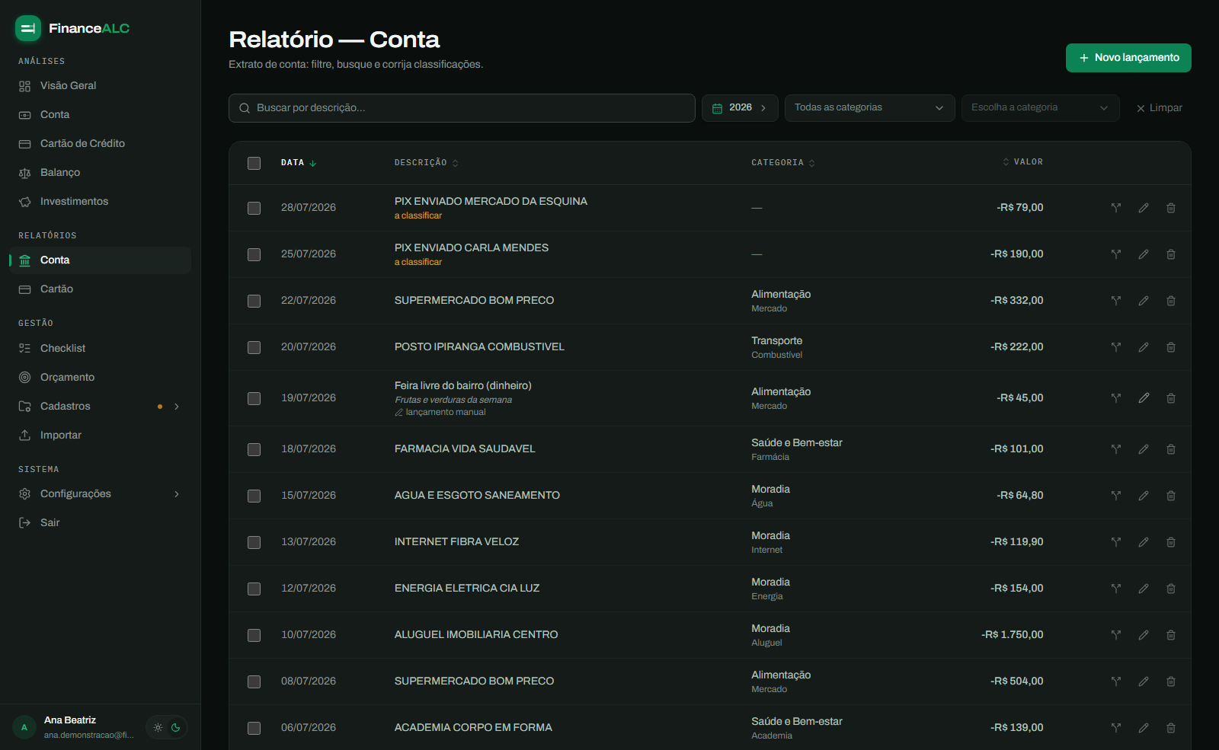Edit the PIX ENVIADO MERCADO DA ESQUINA entry
Viewport: 1219px width, 750px height.
coord(1144,208)
